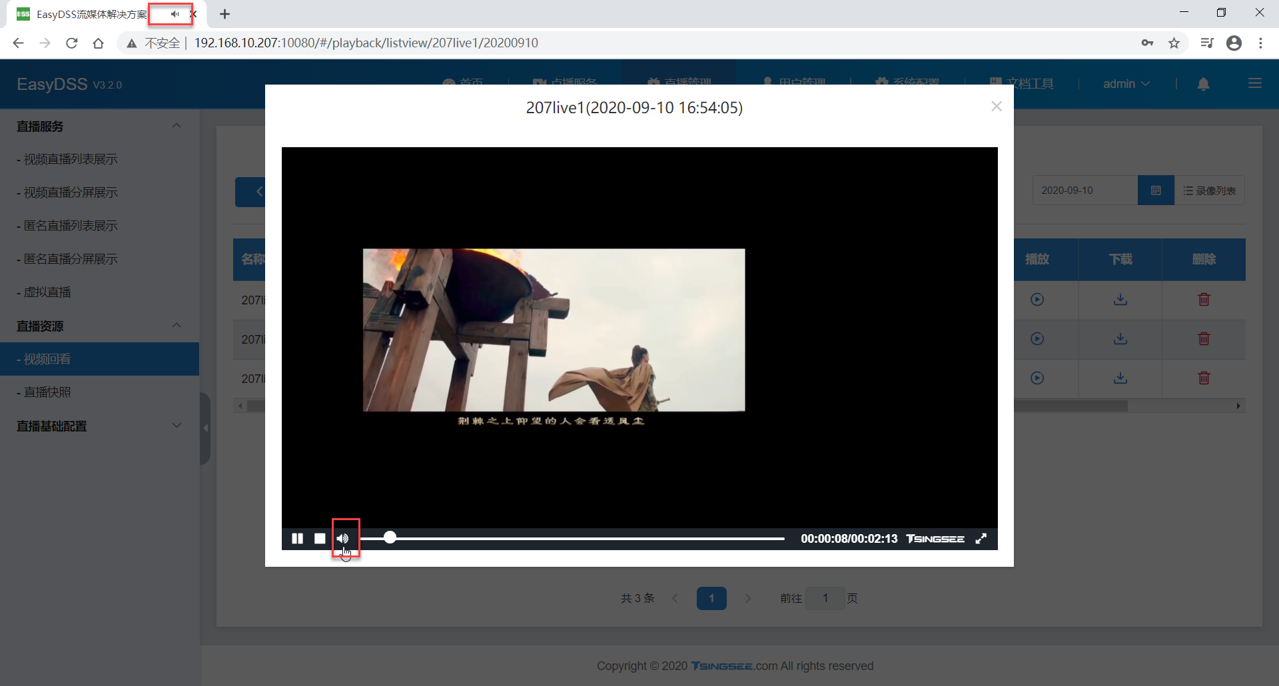The image size is (1279, 686).
Task: Click the 删除 column header
Action: coord(1204,260)
